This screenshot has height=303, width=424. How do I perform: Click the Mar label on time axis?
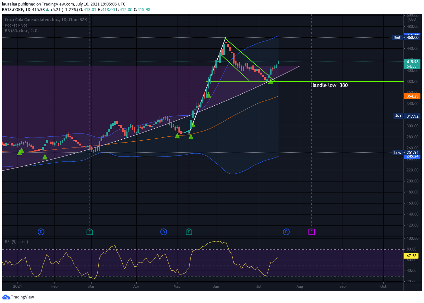[91, 286]
